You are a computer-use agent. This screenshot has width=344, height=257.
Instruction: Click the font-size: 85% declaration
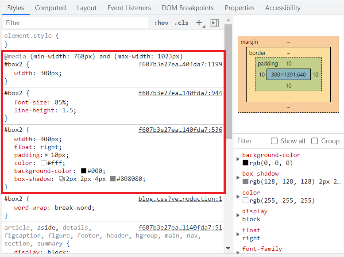(42, 103)
